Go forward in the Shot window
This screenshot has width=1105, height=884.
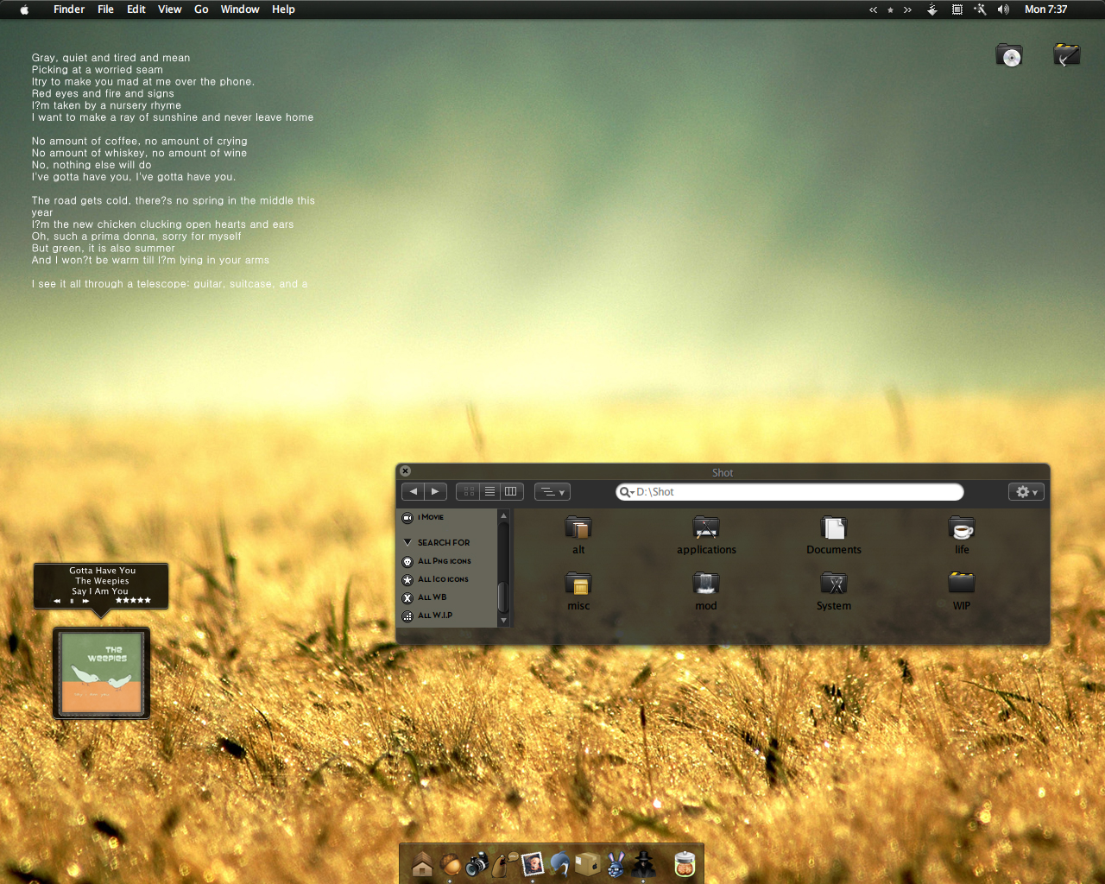[435, 491]
